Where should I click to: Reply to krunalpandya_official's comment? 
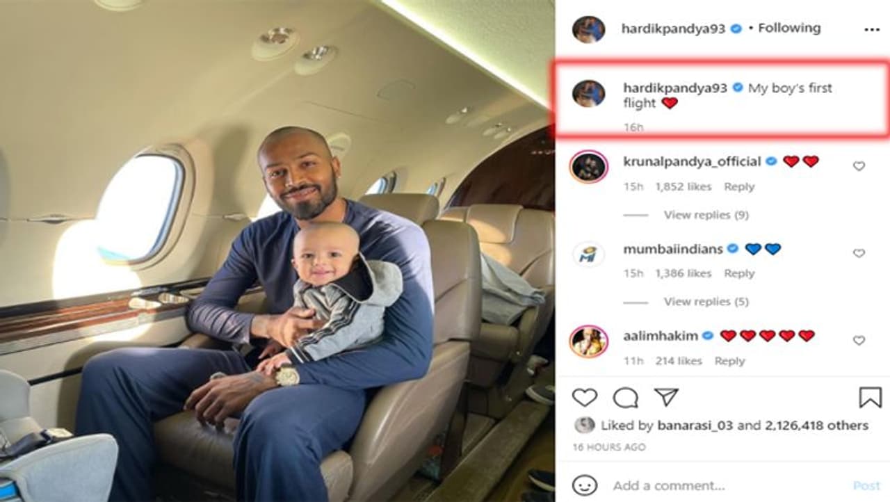(x=739, y=187)
